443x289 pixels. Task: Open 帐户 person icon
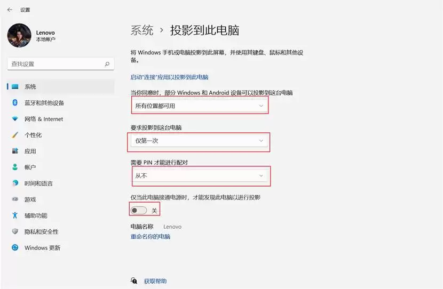(x=15, y=167)
